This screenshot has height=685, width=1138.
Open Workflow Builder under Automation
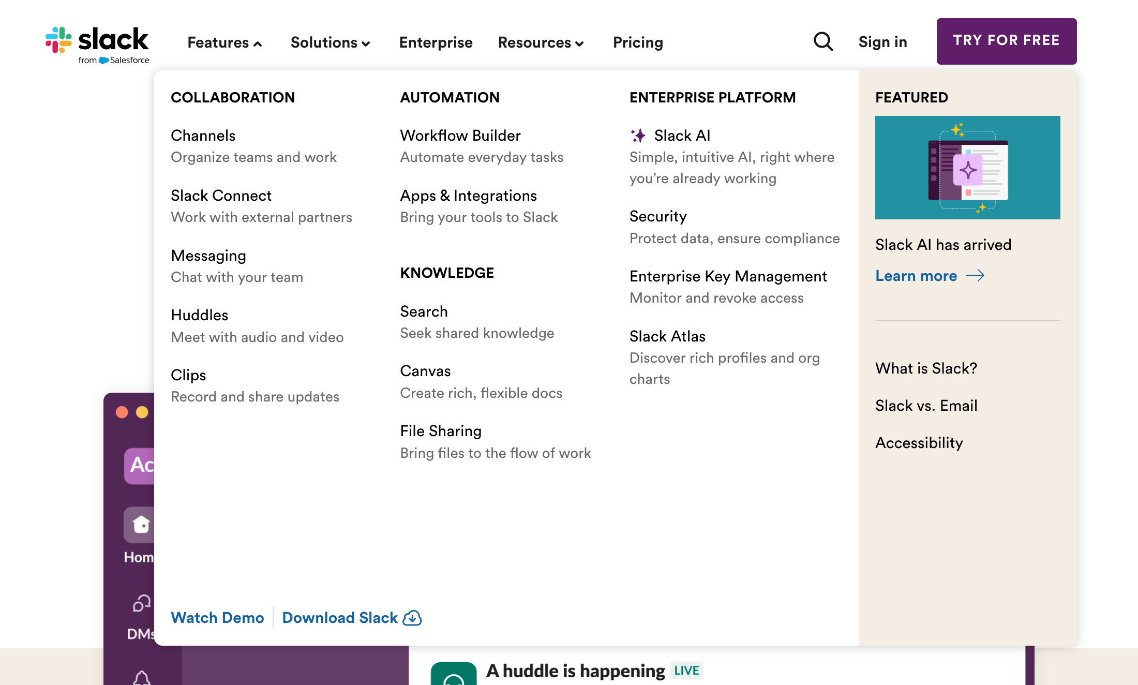[x=460, y=136]
